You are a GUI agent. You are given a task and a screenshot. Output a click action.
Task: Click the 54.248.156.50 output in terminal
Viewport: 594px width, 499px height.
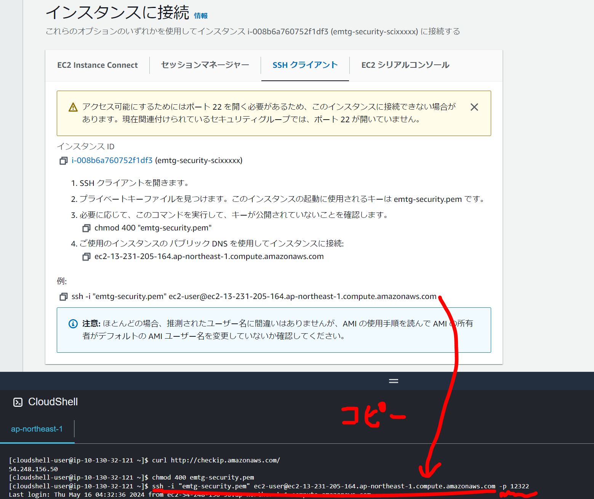click(x=34, y=469)
